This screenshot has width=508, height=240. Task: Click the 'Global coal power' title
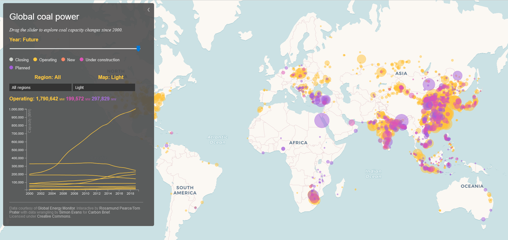coord(44,16)
